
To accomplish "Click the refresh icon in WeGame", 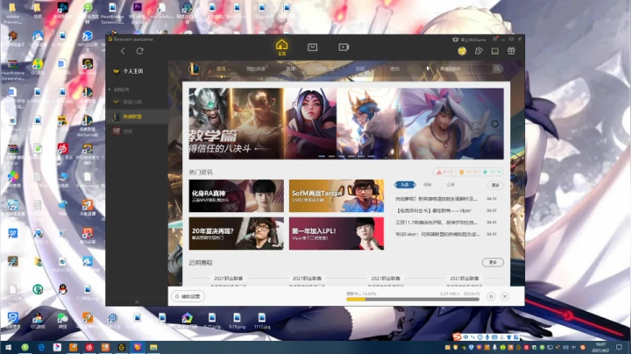I will (139, 51).
